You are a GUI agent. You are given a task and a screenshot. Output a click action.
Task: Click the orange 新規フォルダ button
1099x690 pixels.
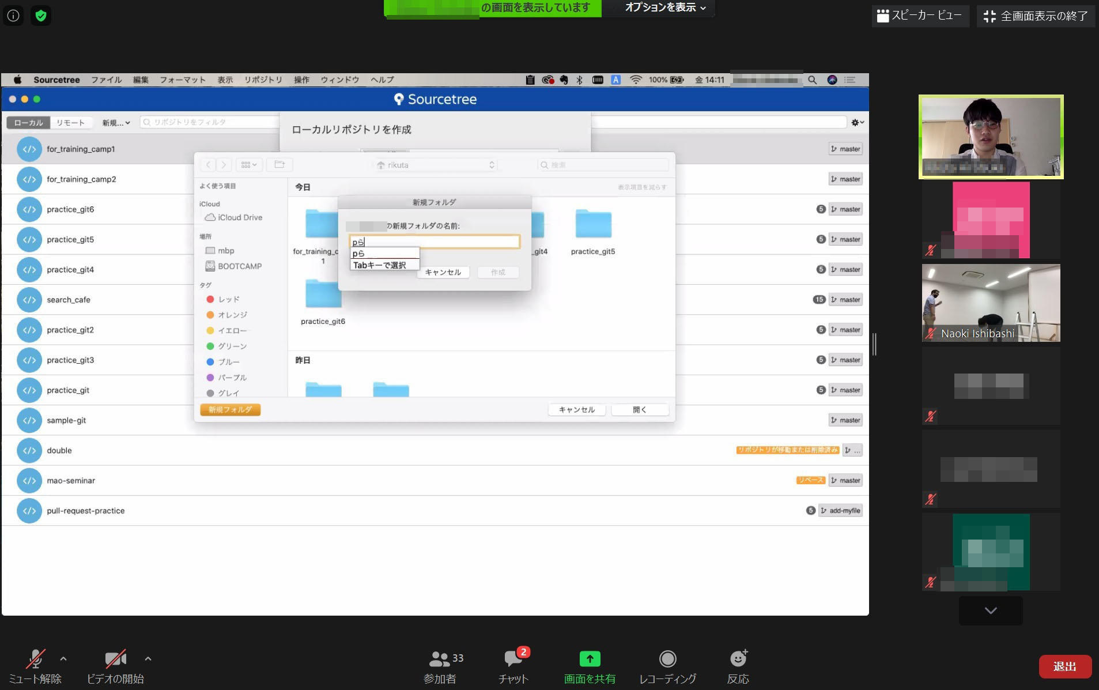[x=230, y=410]
